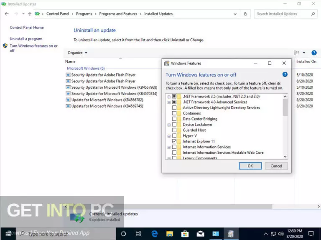This screenshot has height=240, width=321.
Task: Launch Microsoft Edge from taskbar
Action: click(x=154, y=234)
